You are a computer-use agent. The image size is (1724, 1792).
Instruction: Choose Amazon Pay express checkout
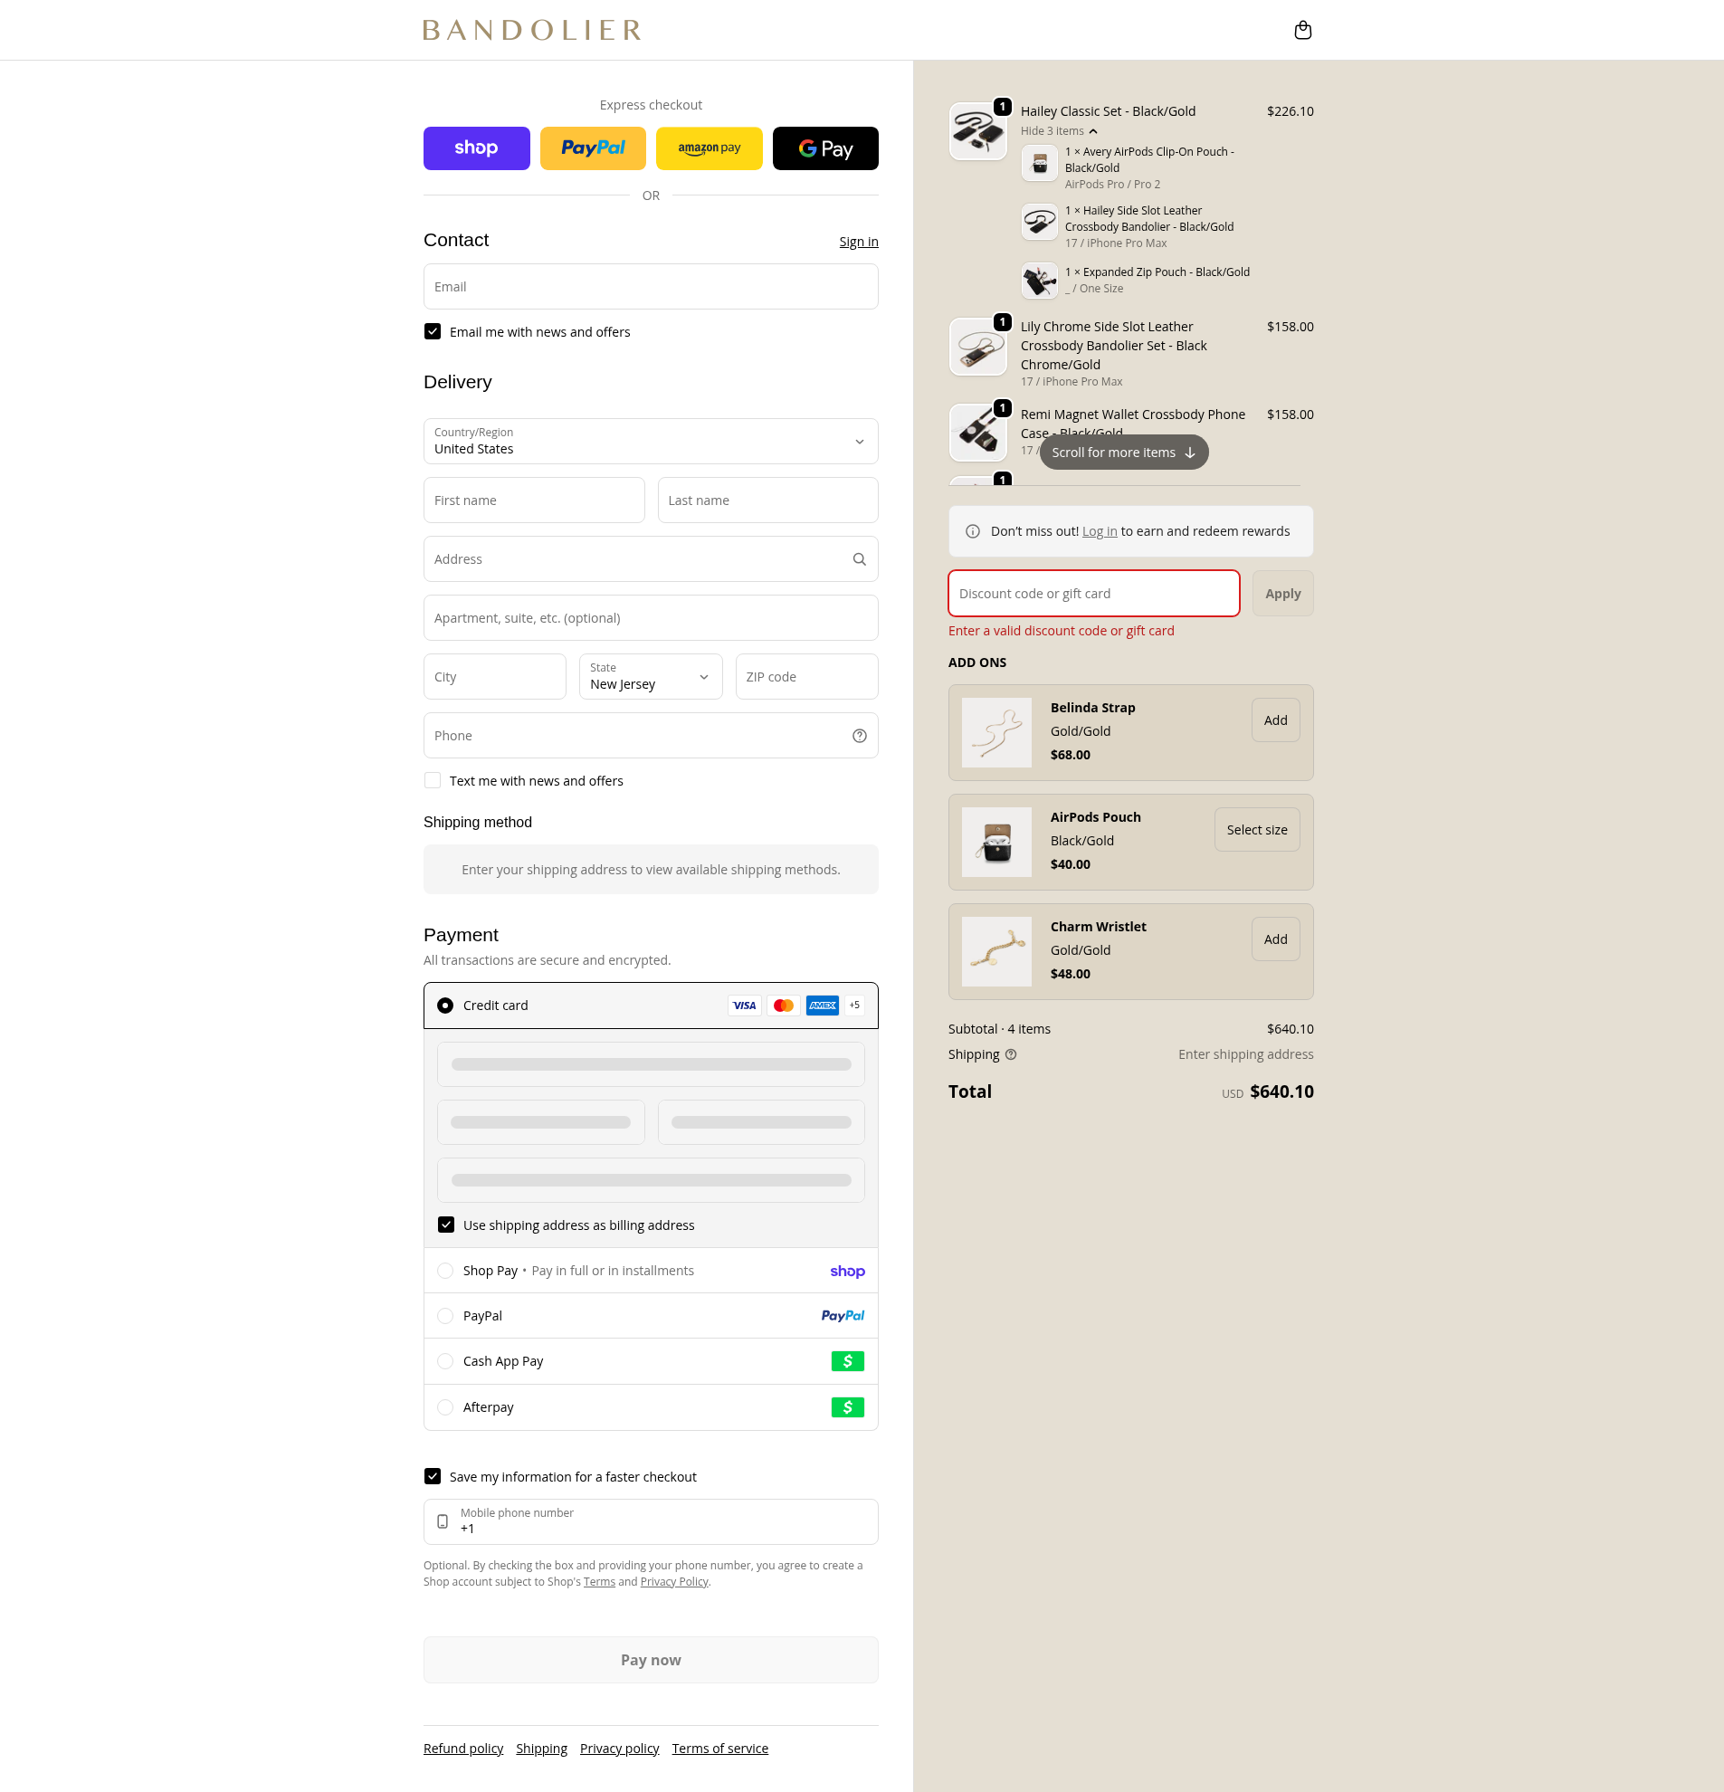point(709,148)
